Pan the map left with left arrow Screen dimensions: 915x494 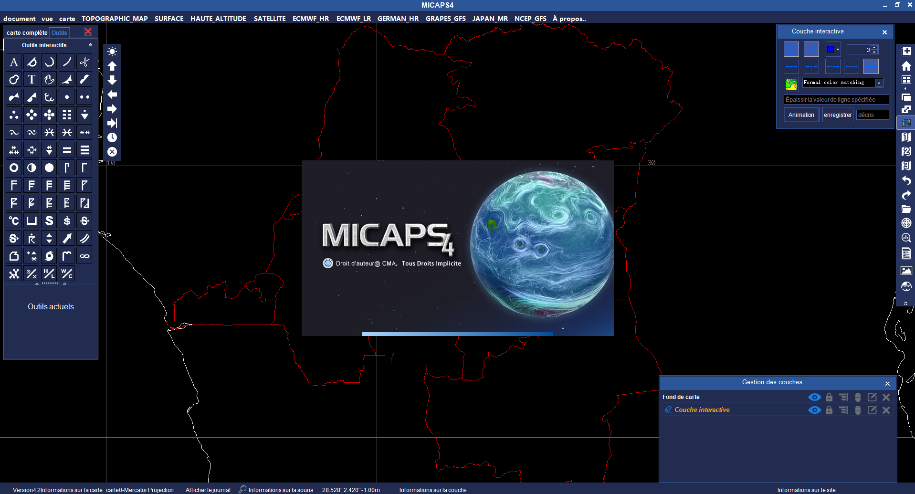click(x=112, y=95)
